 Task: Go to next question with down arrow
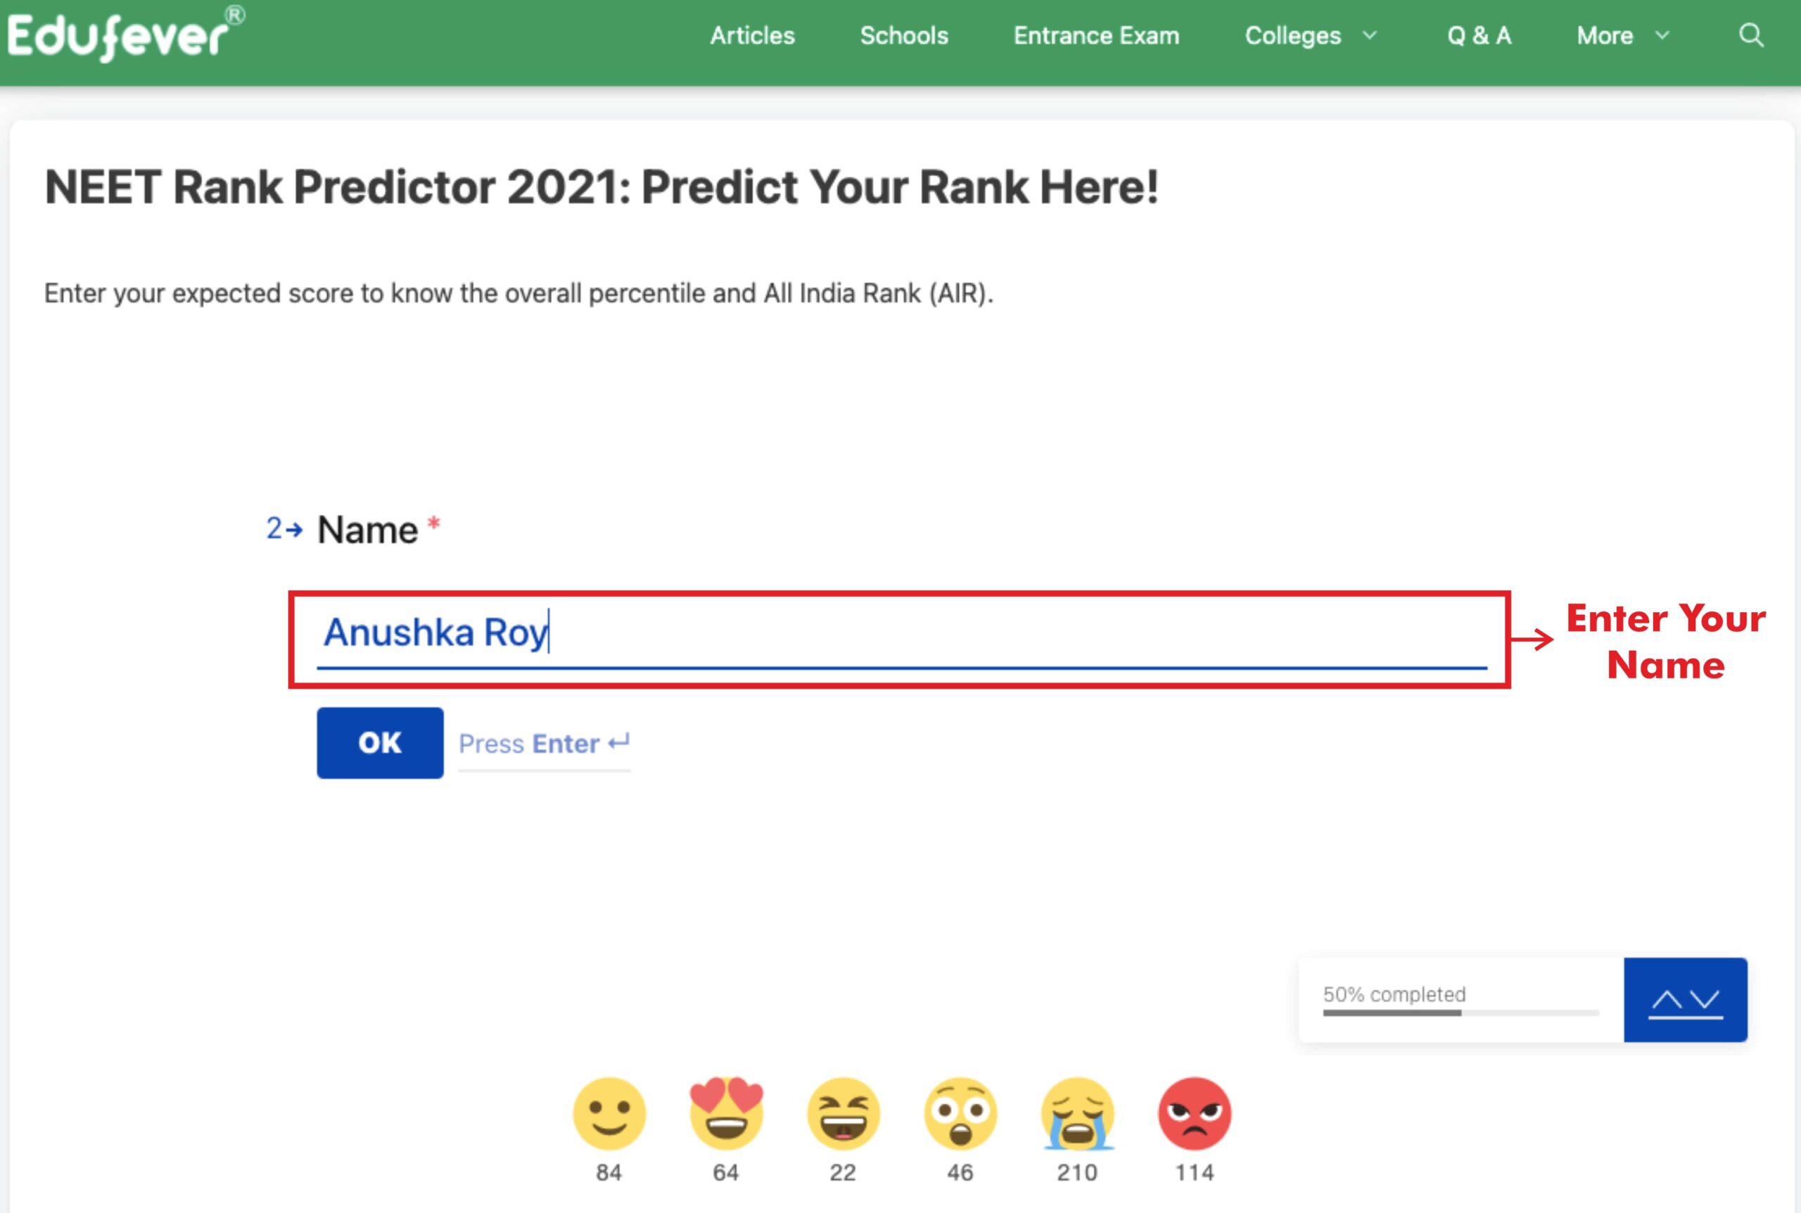pos(1705,1001)
